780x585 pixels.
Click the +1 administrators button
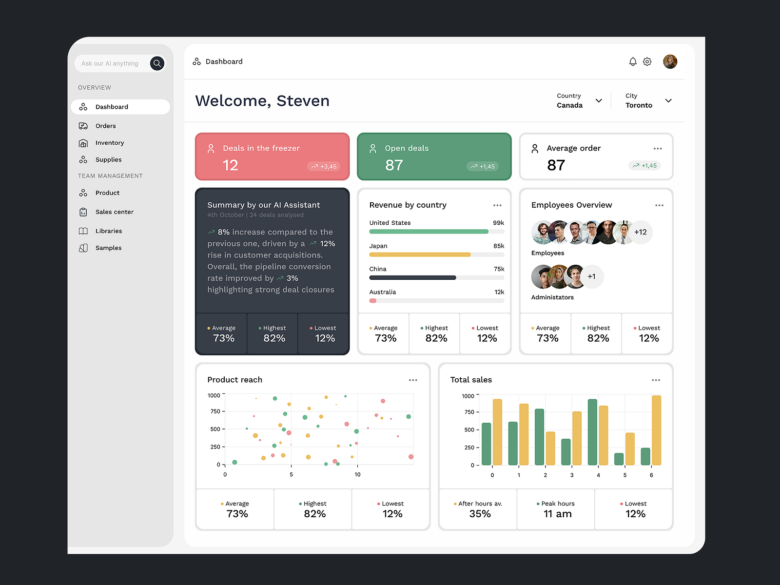592,276
